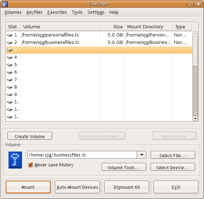Click the drive icon in slot 2
The width and height of the screenshot is (204, 199).
pyautogui.click(x=10, y=42)
